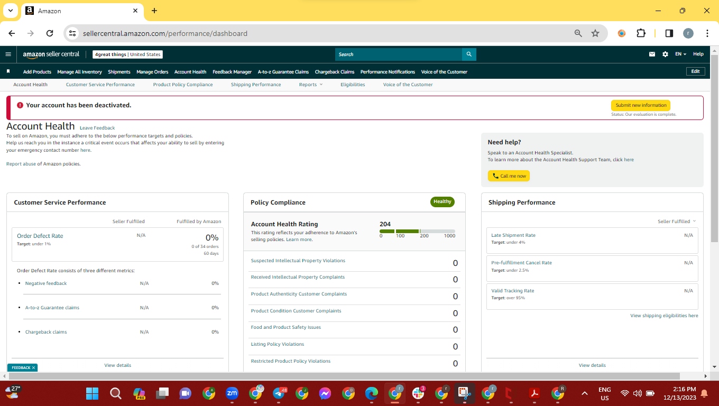Screen dimensions: 719x406
Task: Go to Manage Orders
Action: click(x=152, y=72)
